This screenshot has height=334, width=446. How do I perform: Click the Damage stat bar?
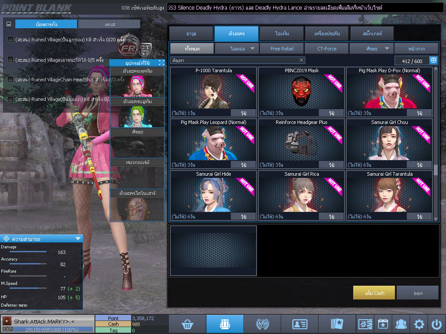pos(28,252)
